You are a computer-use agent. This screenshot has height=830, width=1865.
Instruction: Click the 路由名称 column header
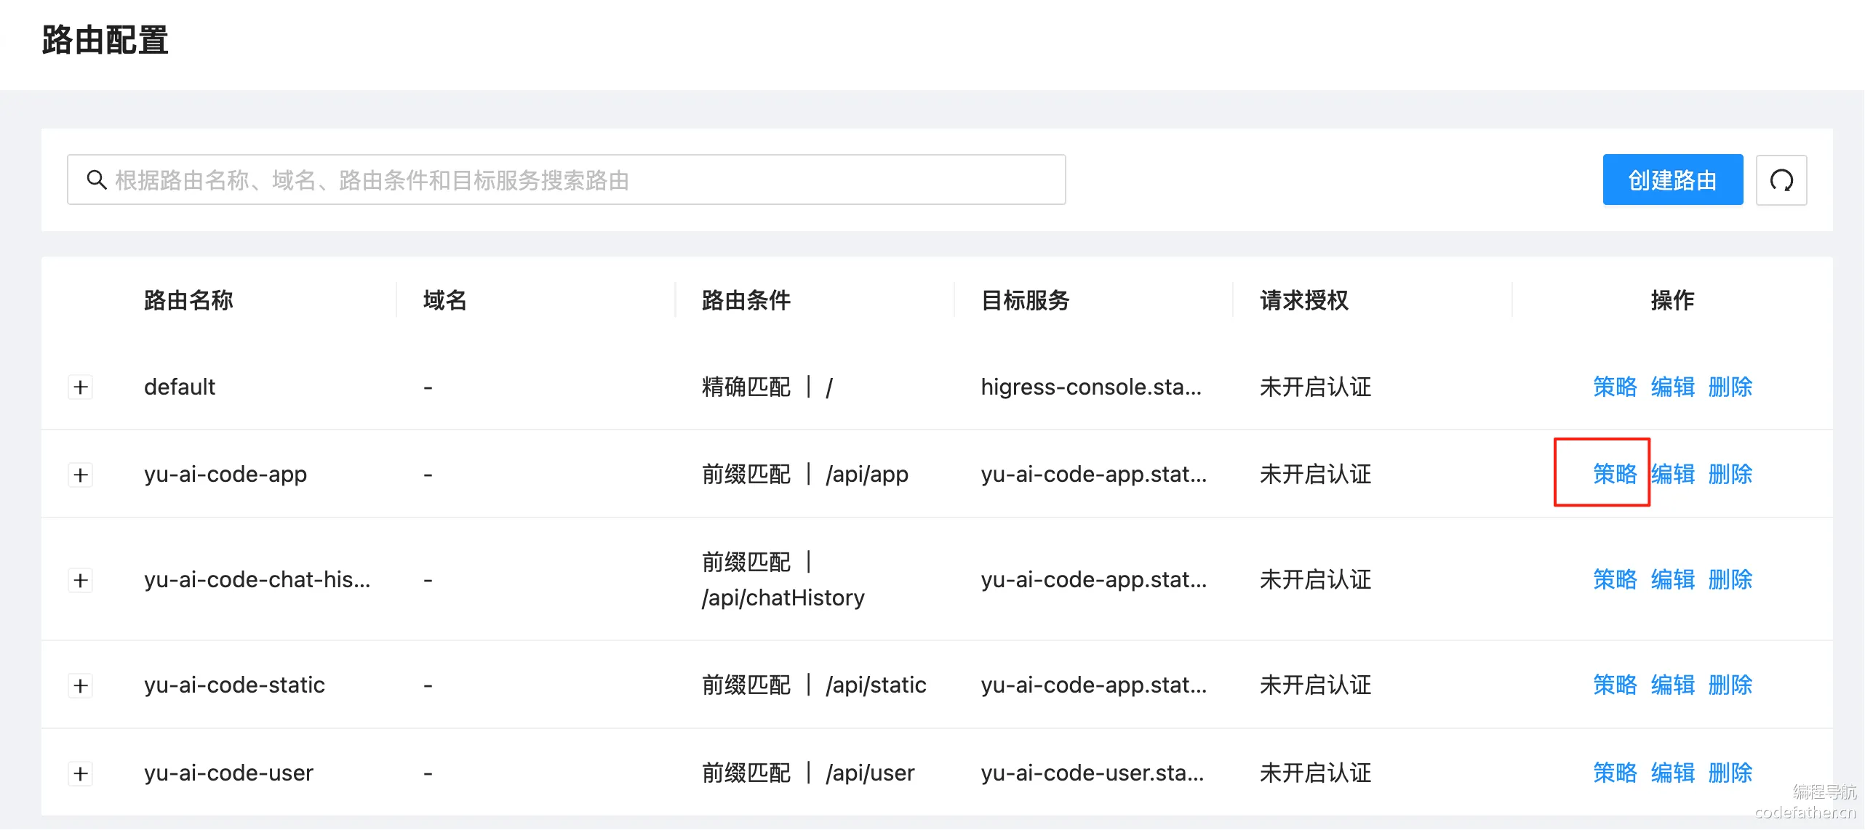point(188,300)
